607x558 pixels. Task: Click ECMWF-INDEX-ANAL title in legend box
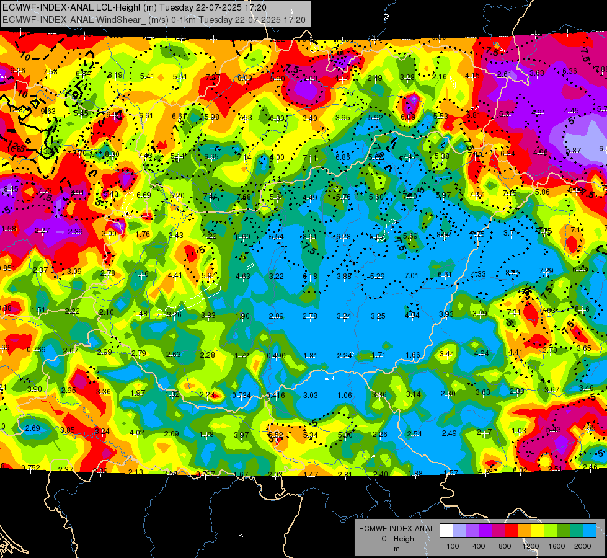(396, 529)
